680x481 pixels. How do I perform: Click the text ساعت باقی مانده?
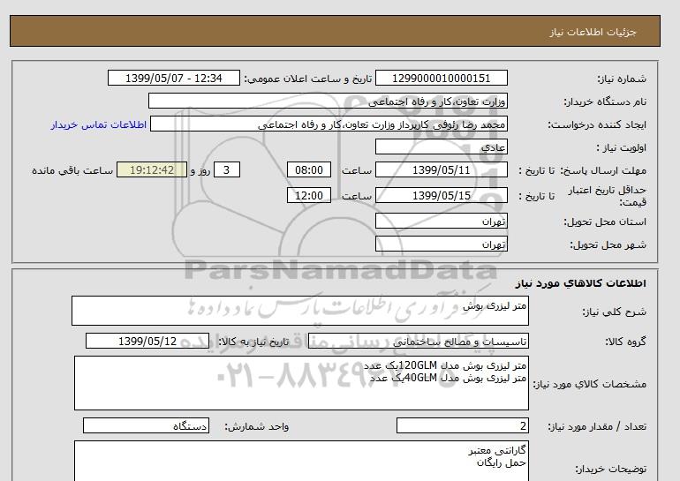pos(72,170)
